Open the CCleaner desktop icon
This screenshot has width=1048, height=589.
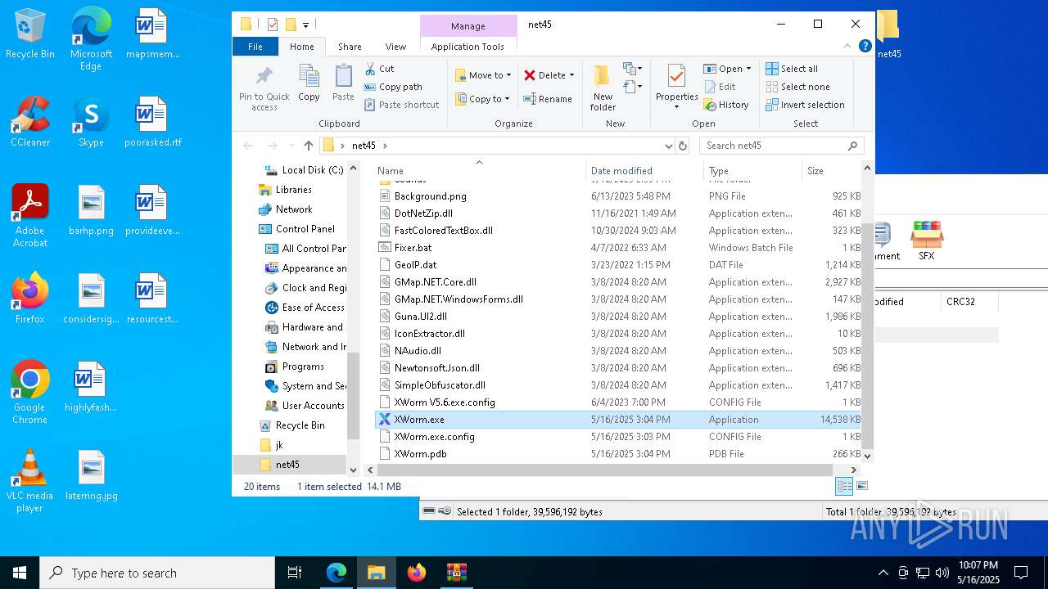click(29, 122)
